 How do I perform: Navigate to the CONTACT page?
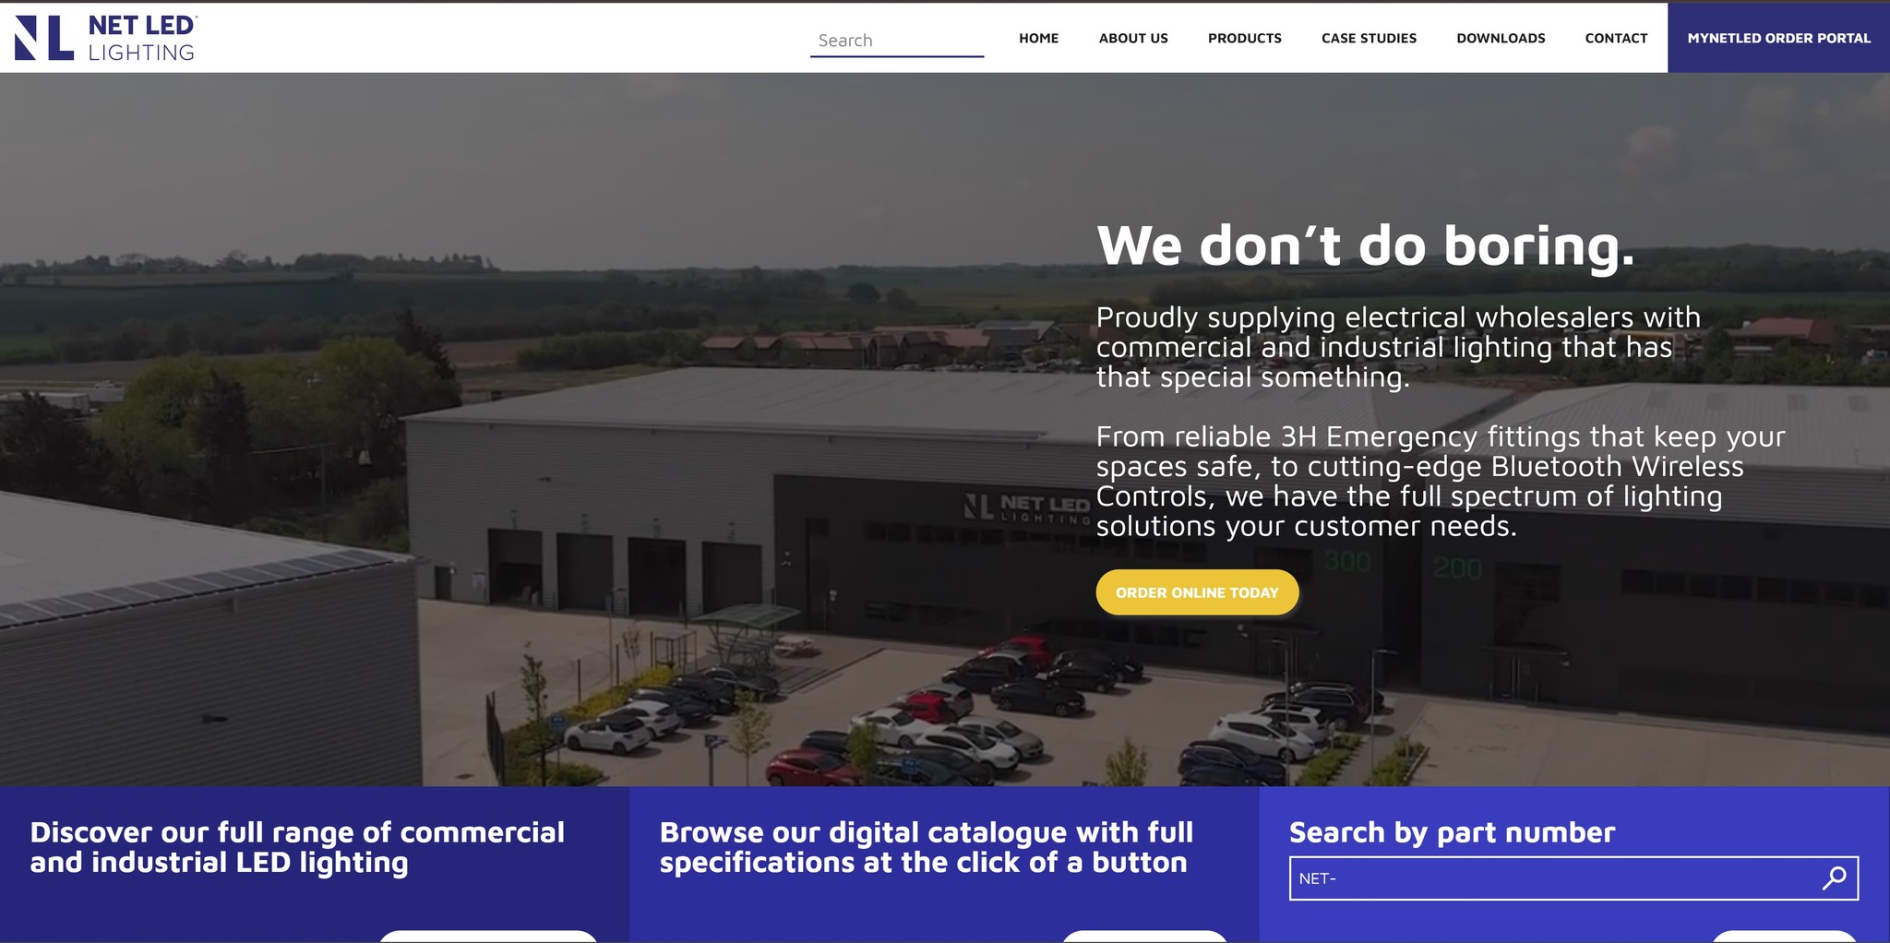1616,38
